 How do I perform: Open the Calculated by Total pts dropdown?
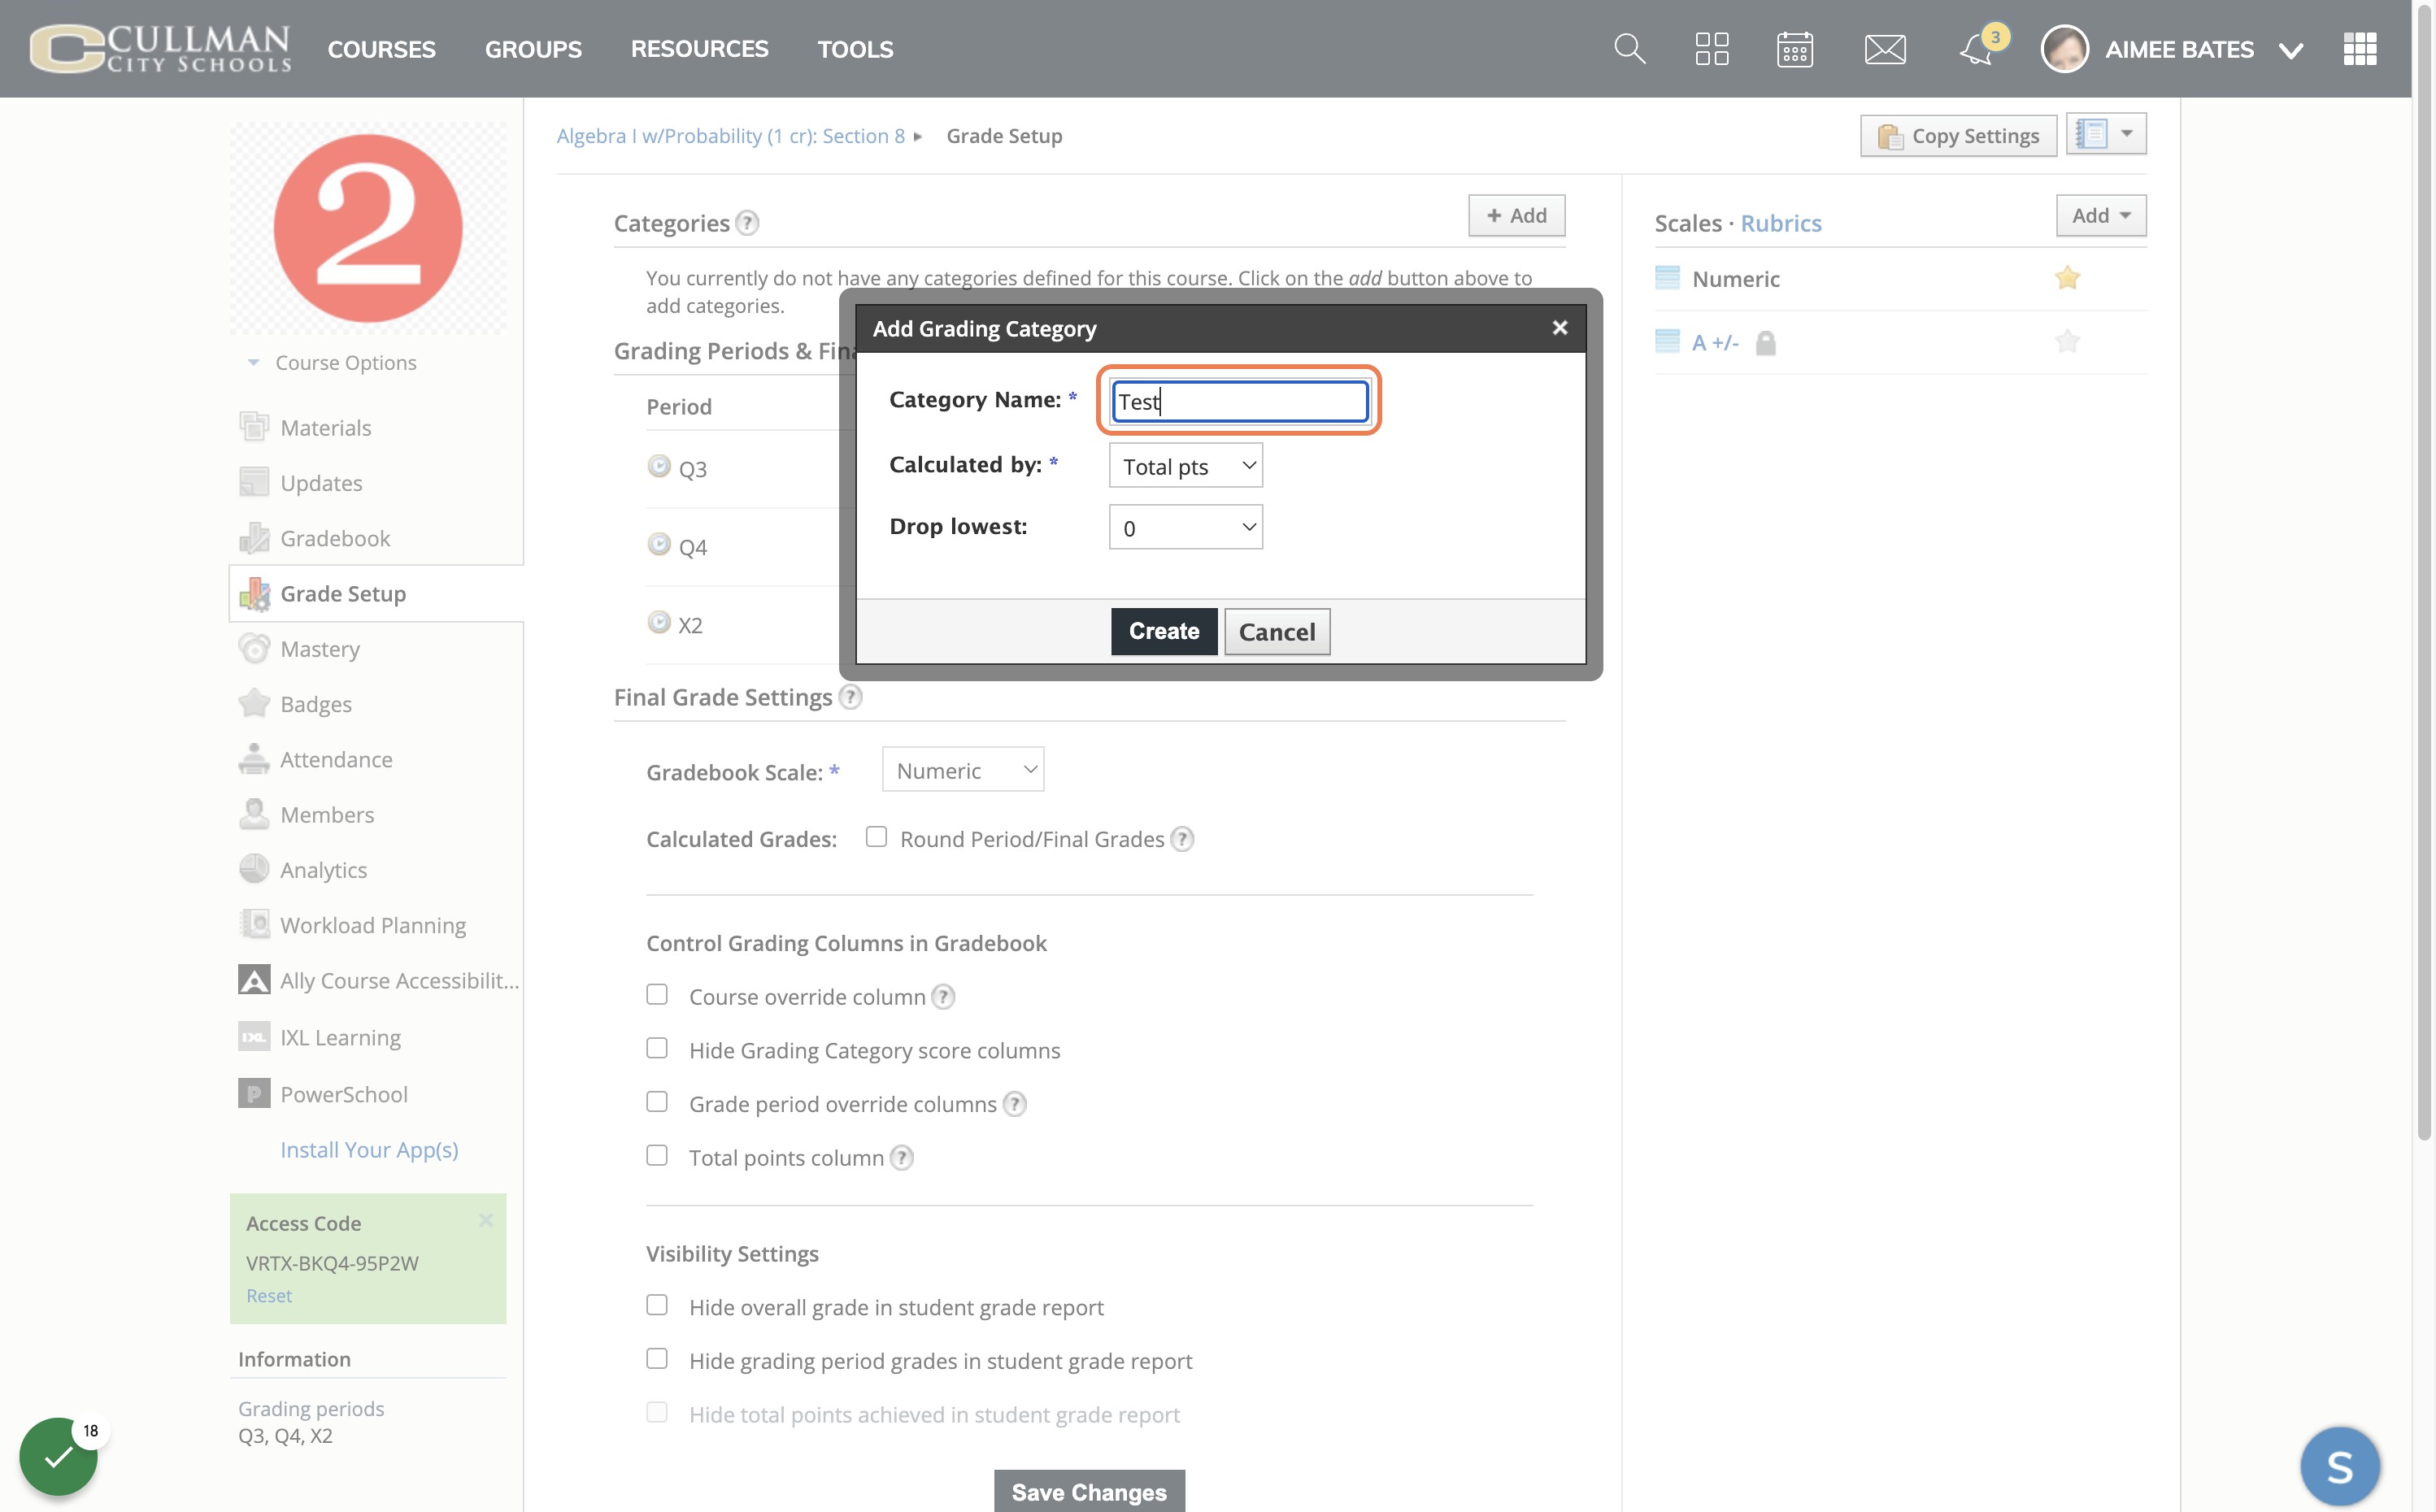[1185, 466]
